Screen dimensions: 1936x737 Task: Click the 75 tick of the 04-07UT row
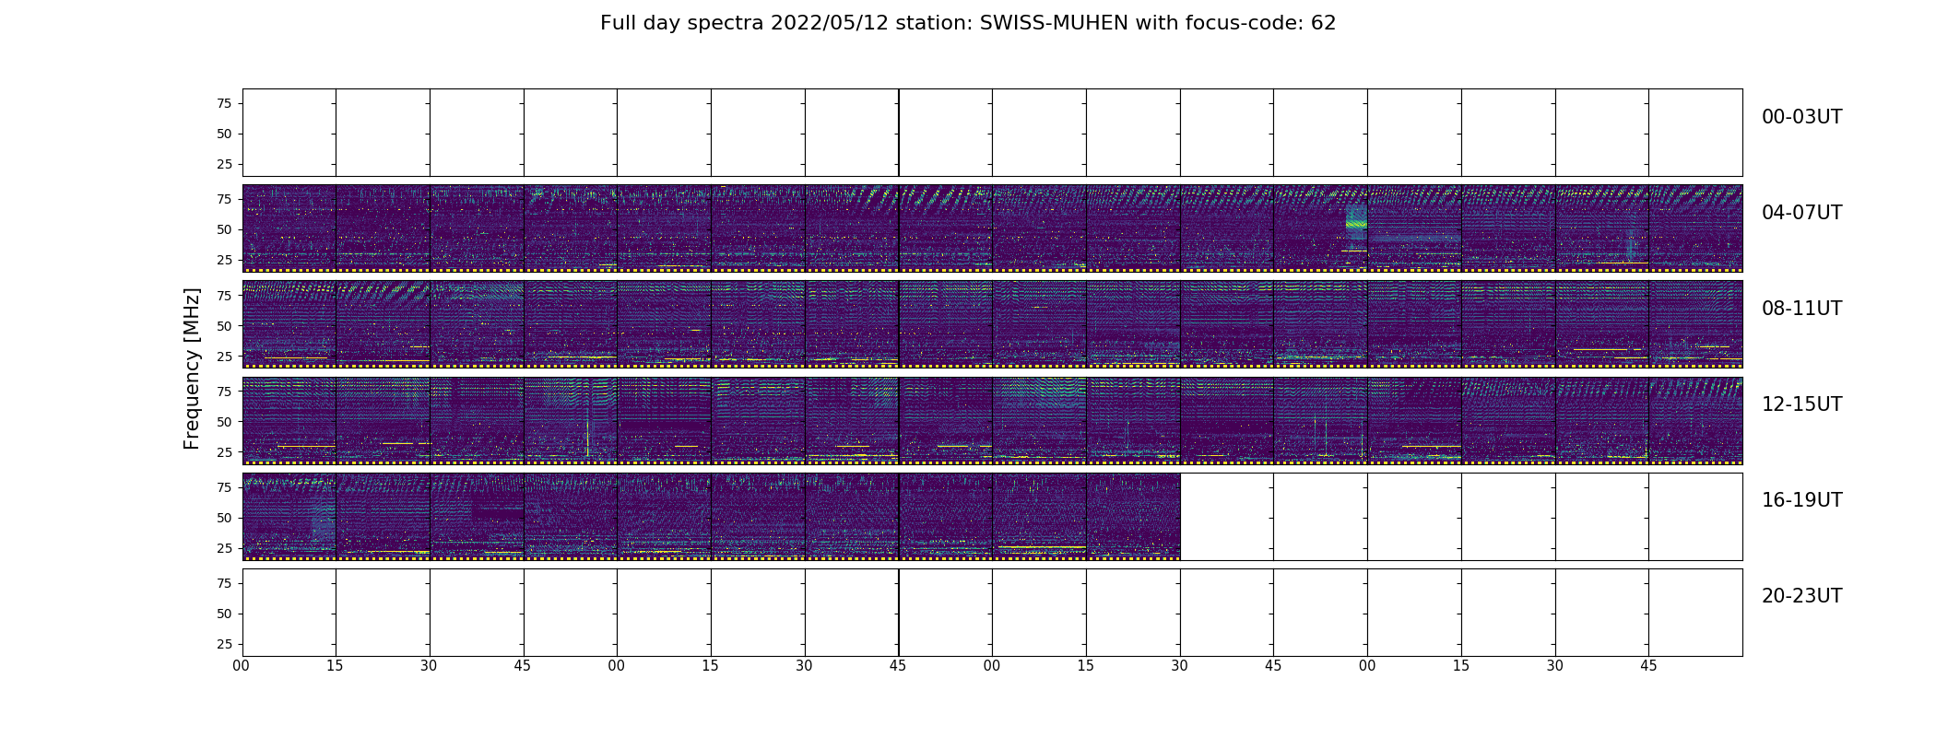(224, 199)
